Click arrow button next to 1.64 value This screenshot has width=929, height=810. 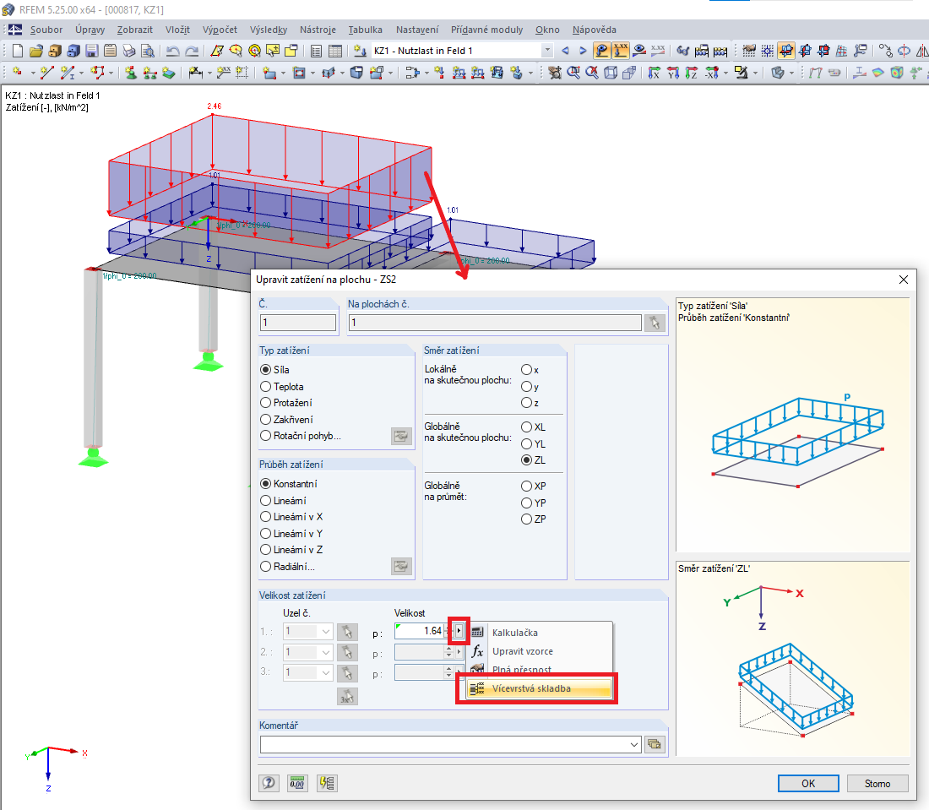459,631
